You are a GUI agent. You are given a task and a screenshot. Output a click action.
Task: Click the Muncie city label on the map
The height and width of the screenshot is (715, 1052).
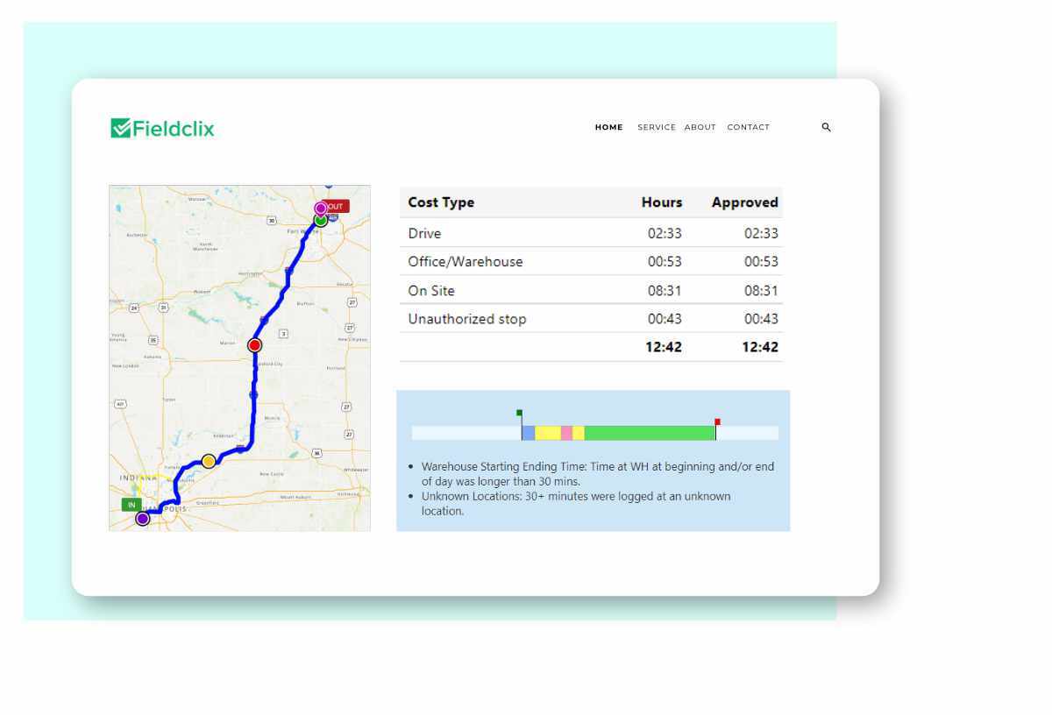pyautogui.click(x=272, y=418)
